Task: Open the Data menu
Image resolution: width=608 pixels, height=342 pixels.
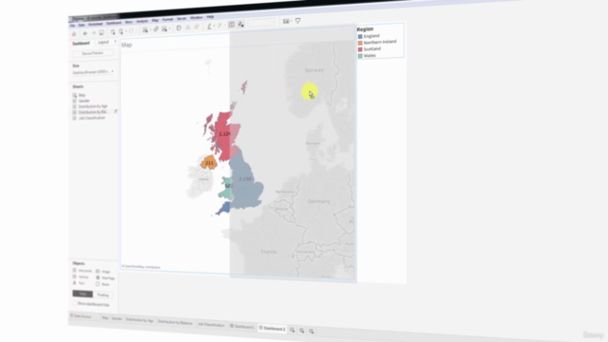Action: [82, 26]
